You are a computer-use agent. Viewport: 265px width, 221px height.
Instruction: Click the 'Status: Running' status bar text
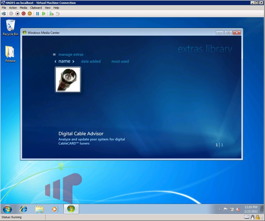click(x=12, y=217)
